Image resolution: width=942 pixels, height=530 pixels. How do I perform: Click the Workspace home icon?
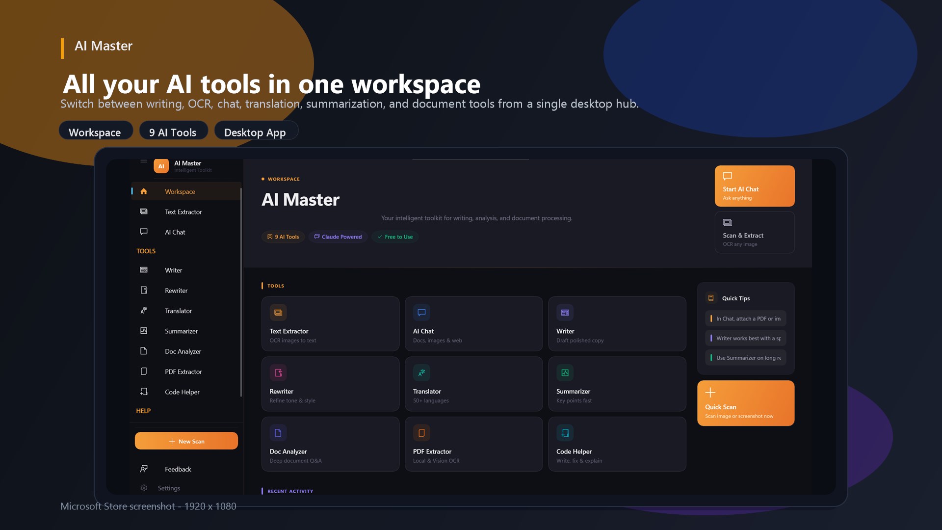[144, 191]
